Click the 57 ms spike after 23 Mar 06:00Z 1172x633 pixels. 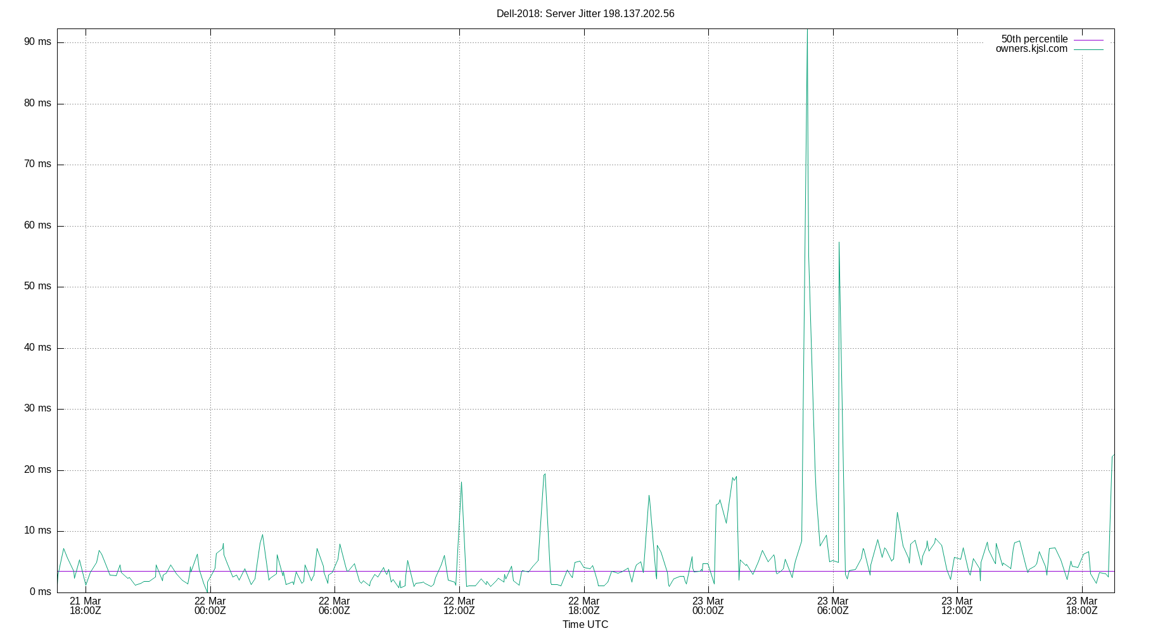tap(839, 244)
